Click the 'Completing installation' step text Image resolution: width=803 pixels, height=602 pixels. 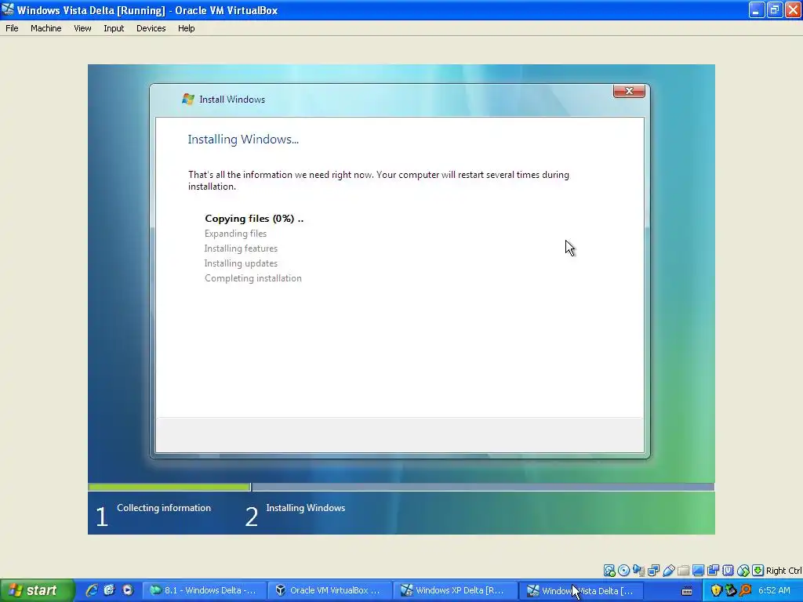pyautogui.click(x=253, y=278)
